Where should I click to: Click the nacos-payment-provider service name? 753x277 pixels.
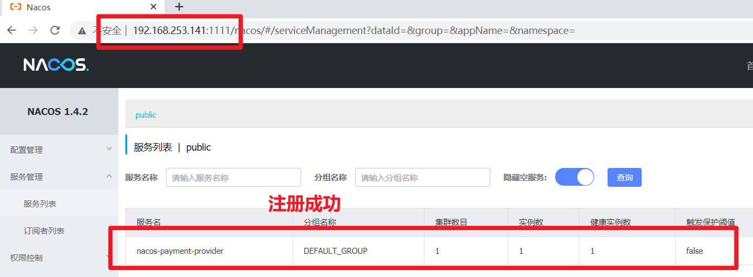180,251
